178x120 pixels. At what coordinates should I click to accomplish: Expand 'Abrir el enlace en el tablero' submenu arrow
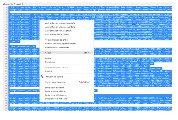click(92, 34)
